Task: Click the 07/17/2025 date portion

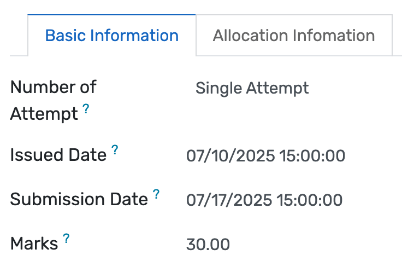Action: [229, 200]
